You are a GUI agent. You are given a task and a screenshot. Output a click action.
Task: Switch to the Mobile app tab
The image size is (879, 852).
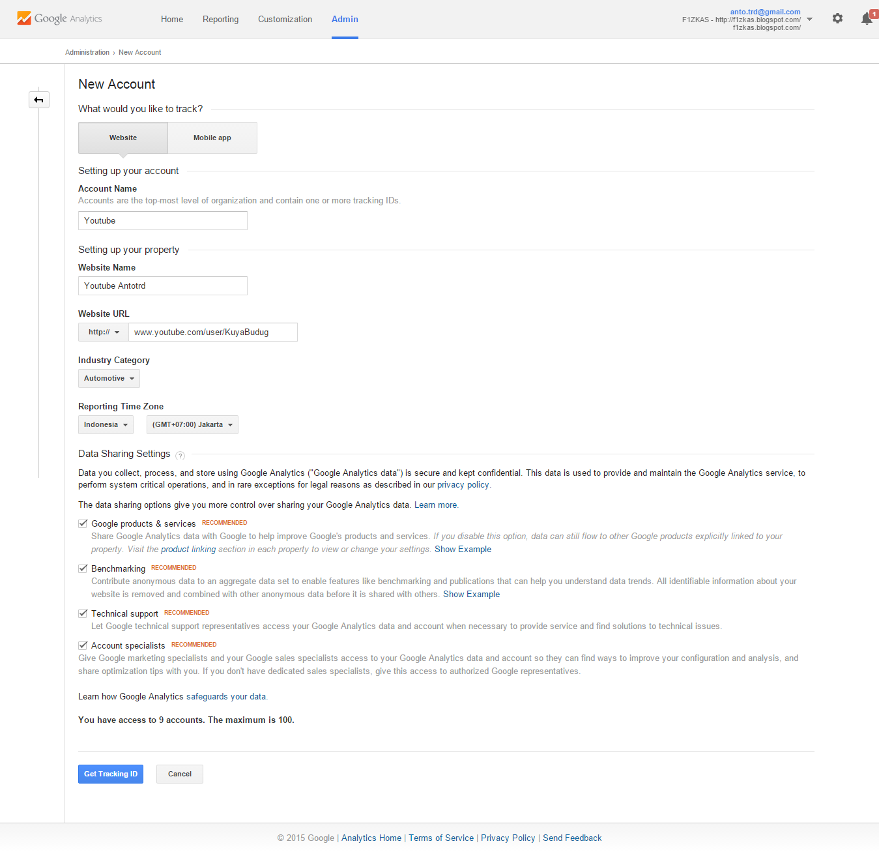click(212, 138)
